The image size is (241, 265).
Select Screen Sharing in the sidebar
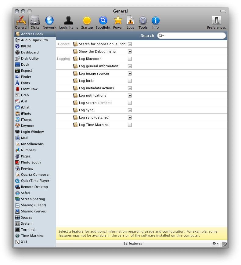[35, 199]
